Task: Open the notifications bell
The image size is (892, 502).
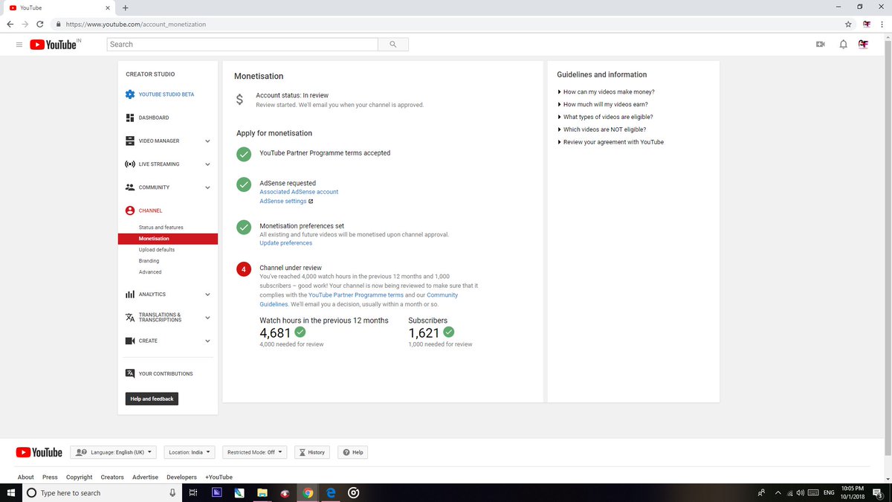Action: (x=843, y=45)
